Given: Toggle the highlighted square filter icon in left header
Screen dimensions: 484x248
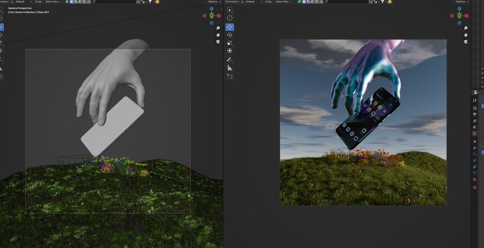Looking at the screenshot, I should tap(71, 2).
